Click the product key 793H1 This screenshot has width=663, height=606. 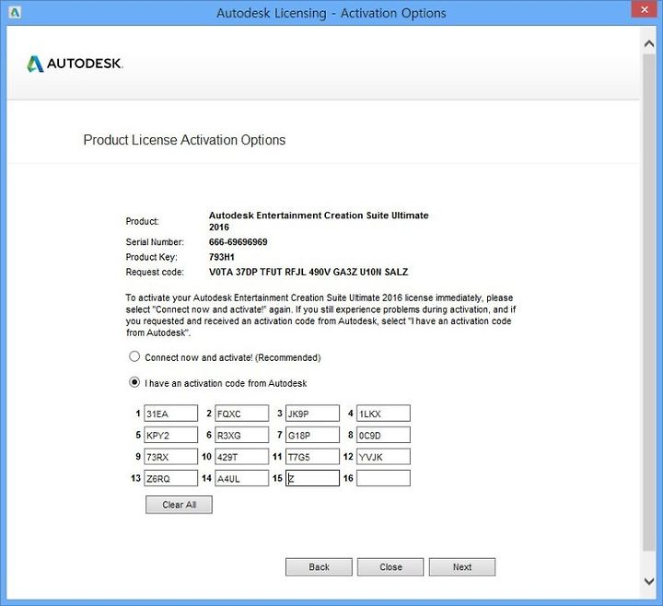pyautogui.click(x=222, y=257)
